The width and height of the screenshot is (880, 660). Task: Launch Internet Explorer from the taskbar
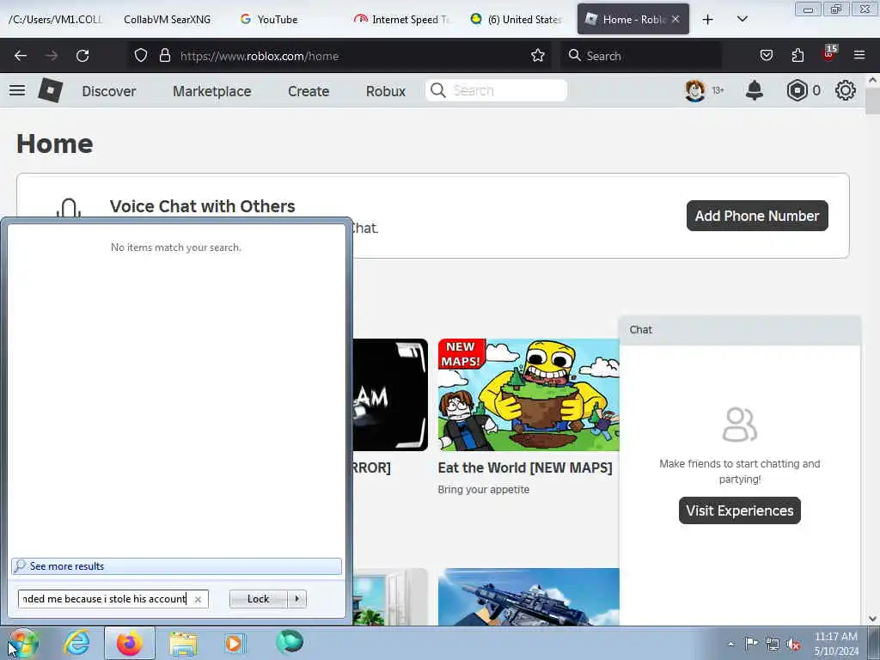pyautogui.click(x=76, y=643)
